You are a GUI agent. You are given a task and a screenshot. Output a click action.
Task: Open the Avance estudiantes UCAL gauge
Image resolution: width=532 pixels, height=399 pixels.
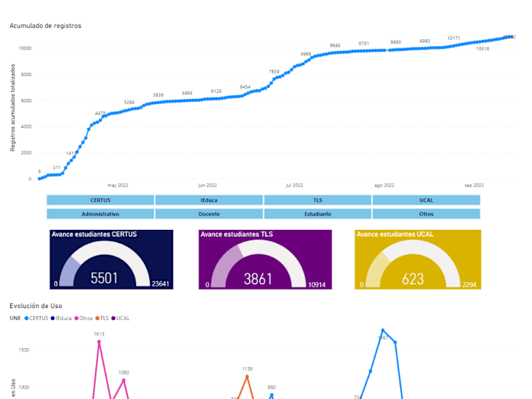coord(417,259)
